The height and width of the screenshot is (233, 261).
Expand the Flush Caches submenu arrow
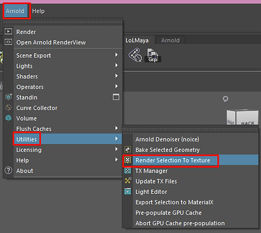[116, 128]
